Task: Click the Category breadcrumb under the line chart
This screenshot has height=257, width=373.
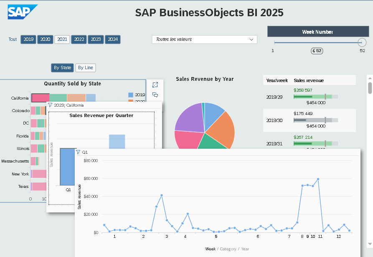Action: click(228, 249)
